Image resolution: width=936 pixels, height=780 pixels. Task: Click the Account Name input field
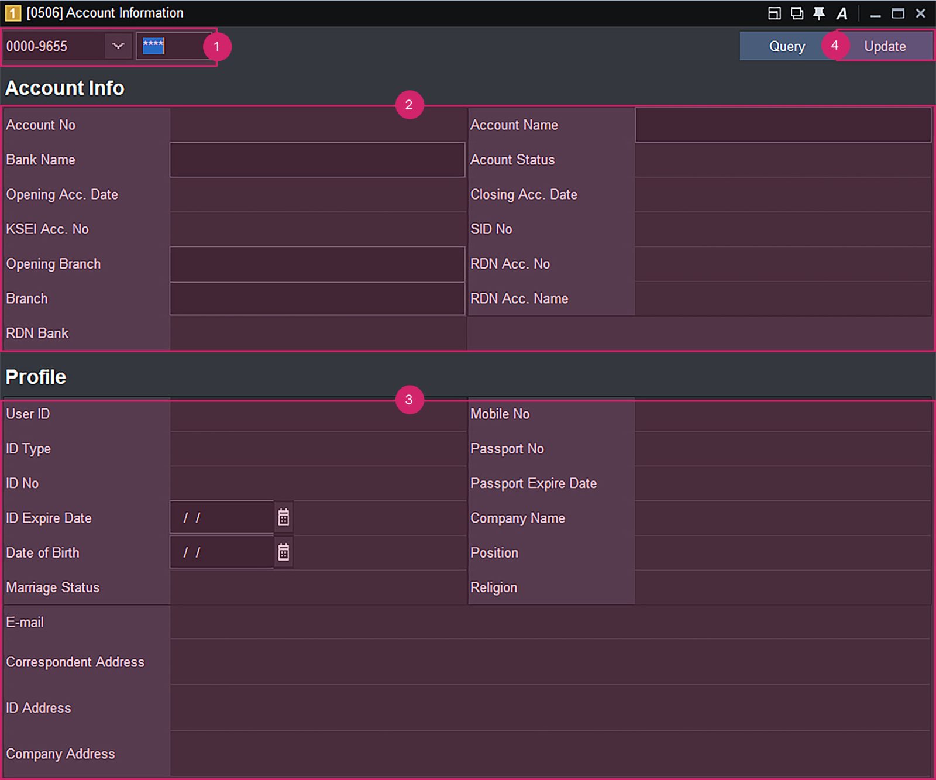(784, 125)
